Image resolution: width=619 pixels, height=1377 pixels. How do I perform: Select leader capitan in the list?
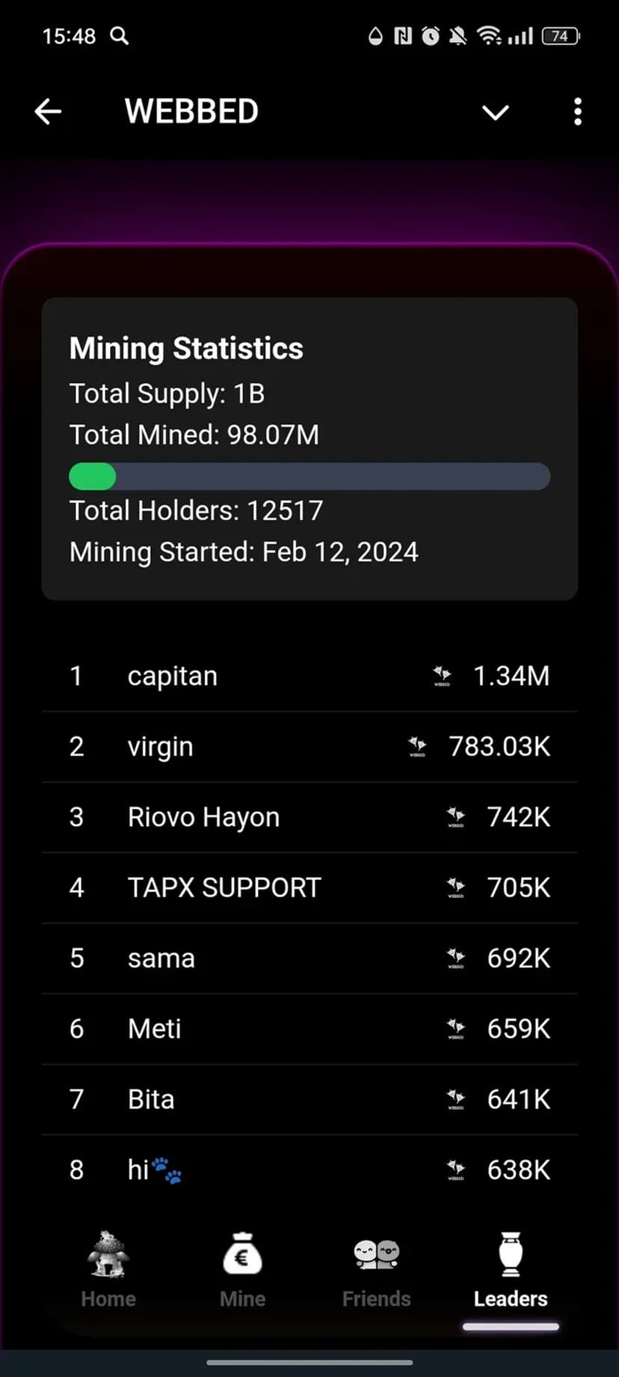[173, 676]
